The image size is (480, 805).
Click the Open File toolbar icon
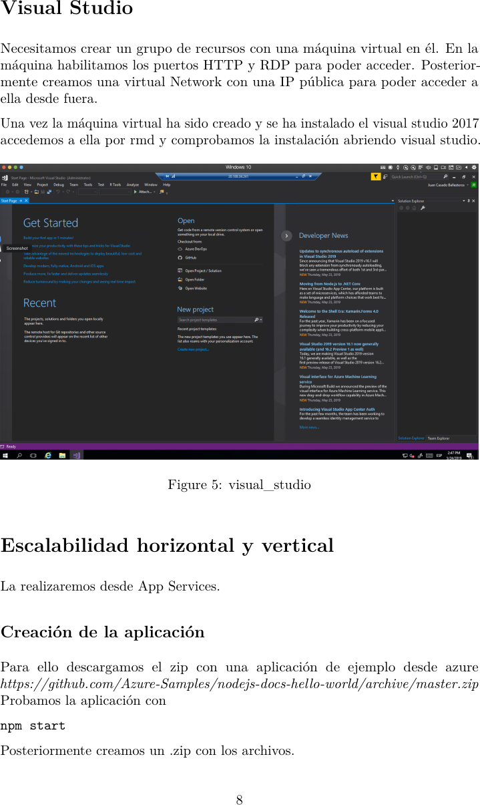click(x=36, y=192)
